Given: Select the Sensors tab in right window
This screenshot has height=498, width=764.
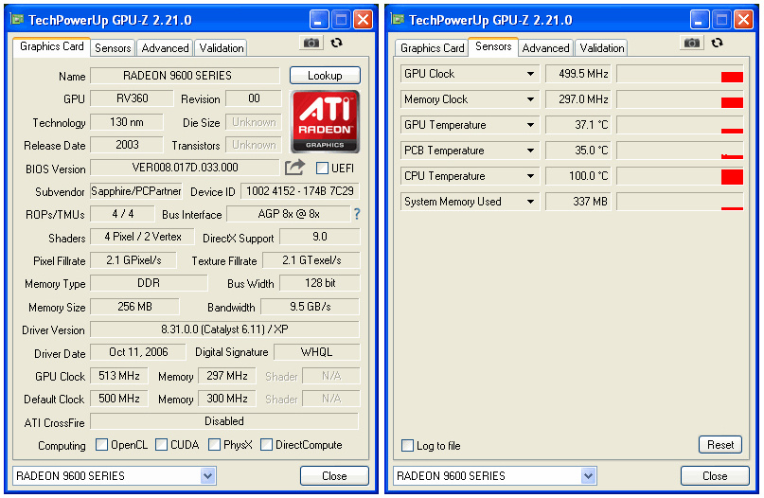Looking at the screenshot, I should pos(493,46).
